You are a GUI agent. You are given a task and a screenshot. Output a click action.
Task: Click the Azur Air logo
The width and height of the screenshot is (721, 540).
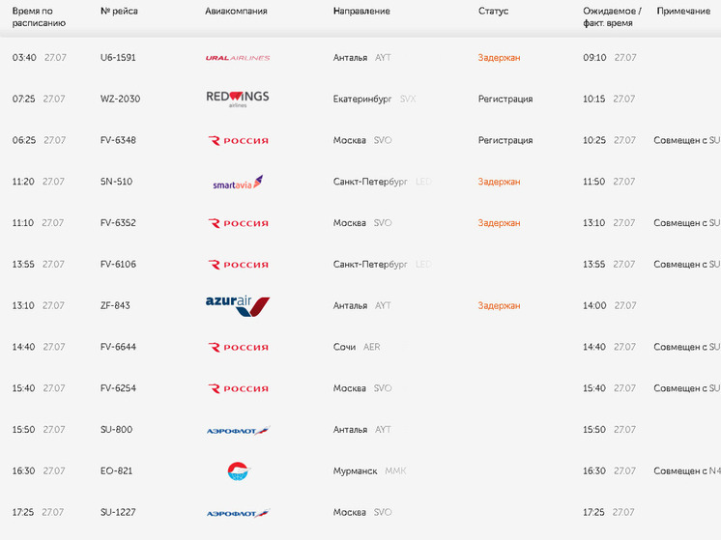pyautogui.click(x=238, y=306)
